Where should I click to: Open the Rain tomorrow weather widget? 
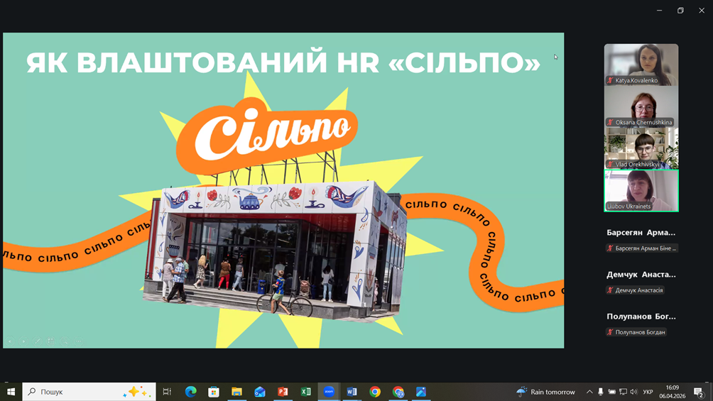[545, 392]
